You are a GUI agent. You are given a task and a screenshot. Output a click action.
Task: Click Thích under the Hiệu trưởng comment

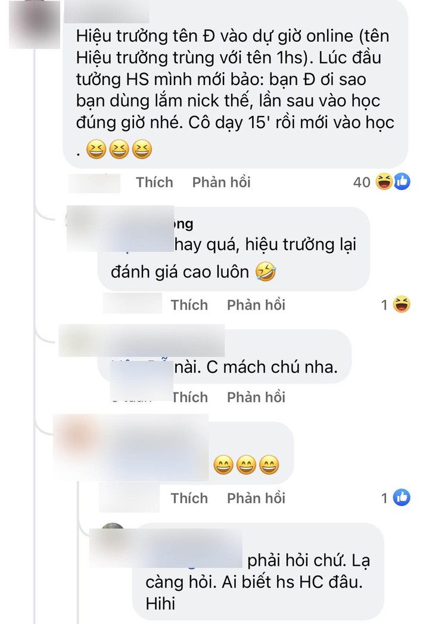(154, 182)
